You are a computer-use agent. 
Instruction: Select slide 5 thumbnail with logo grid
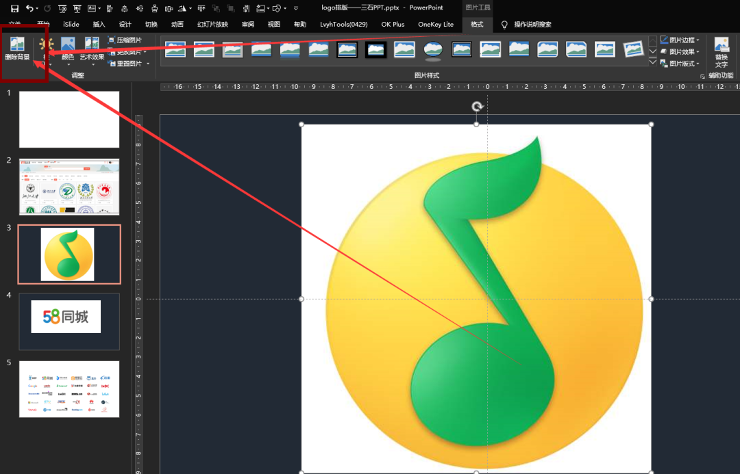tap(69, 389)
